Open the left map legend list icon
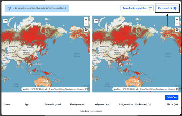 click(5, 21)
